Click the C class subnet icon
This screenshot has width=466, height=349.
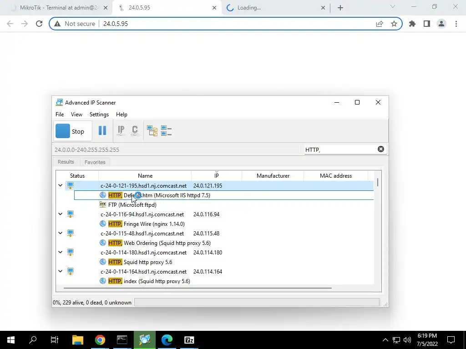[135, 130]
